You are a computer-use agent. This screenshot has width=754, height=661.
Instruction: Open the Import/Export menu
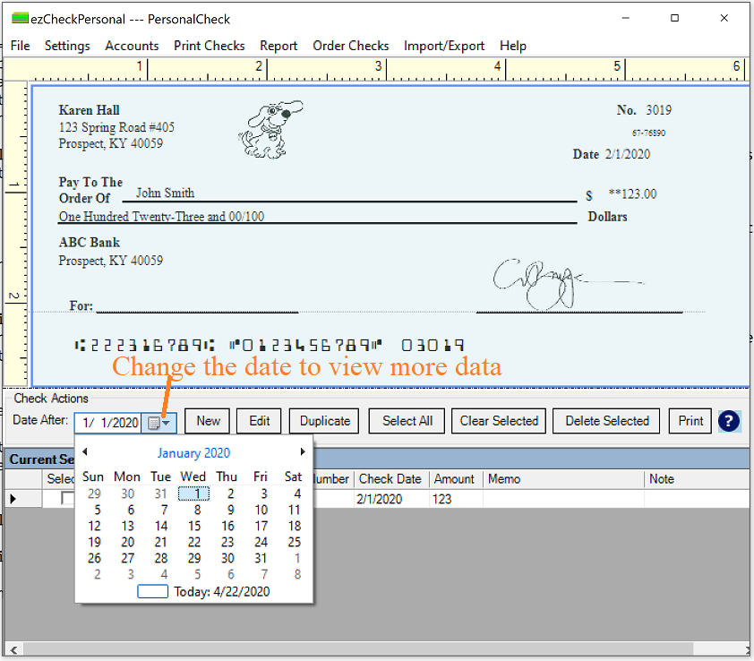click(x=443, y=46)
